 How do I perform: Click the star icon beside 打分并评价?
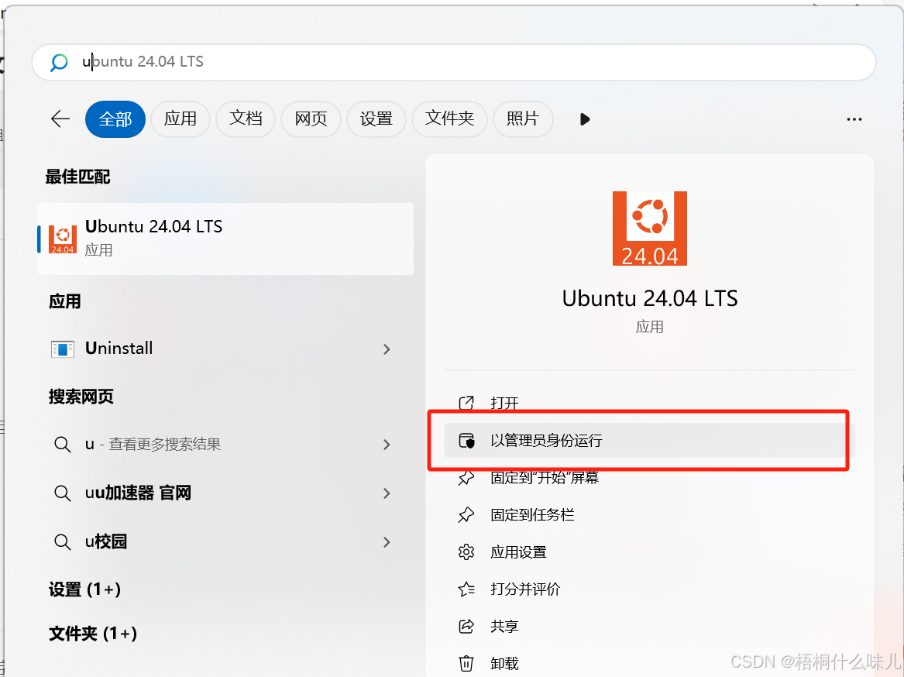click(466, 589)
